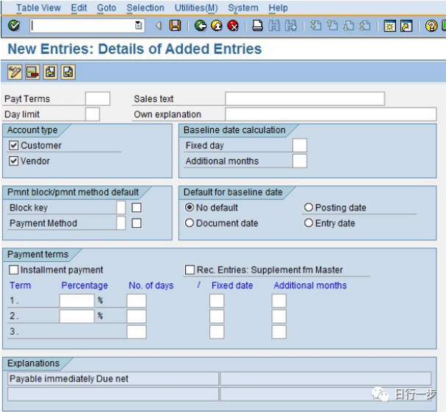
Task: Open the Help menu
Action: (x=278, y=7)
